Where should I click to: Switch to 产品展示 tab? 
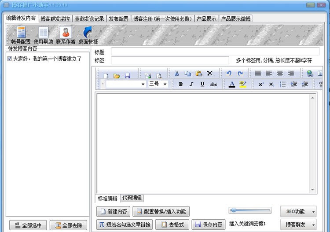(206, 19)
